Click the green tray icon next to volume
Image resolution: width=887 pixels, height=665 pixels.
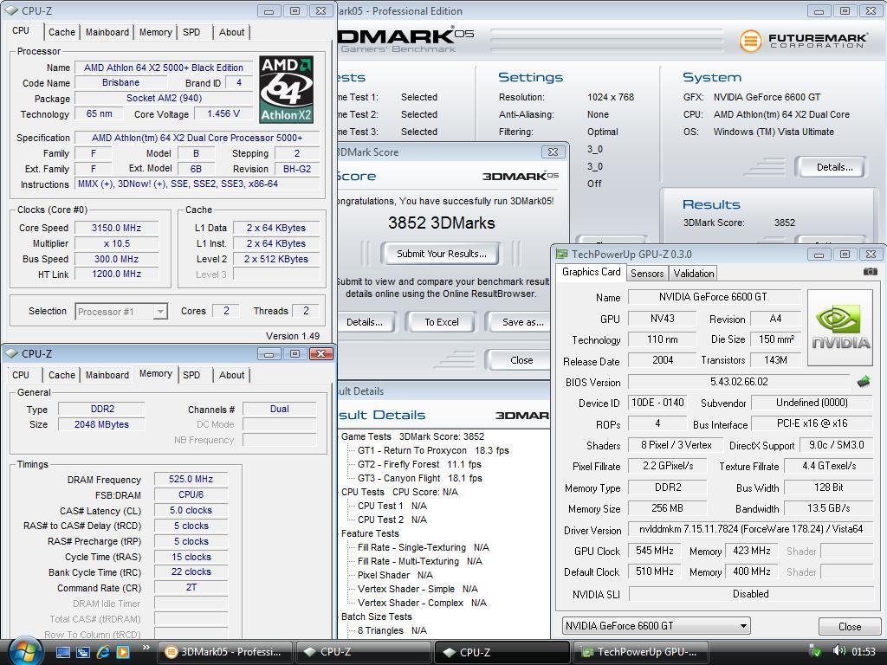(x=815, y=651)
